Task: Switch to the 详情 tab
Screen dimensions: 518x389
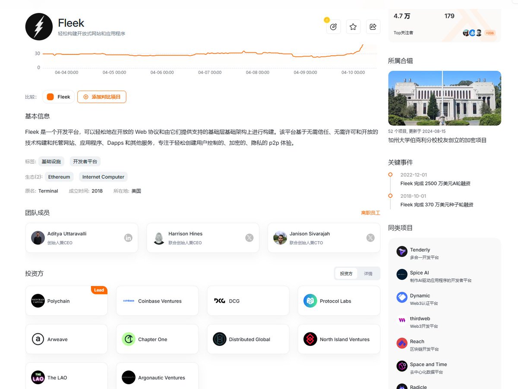Action: 368,273
